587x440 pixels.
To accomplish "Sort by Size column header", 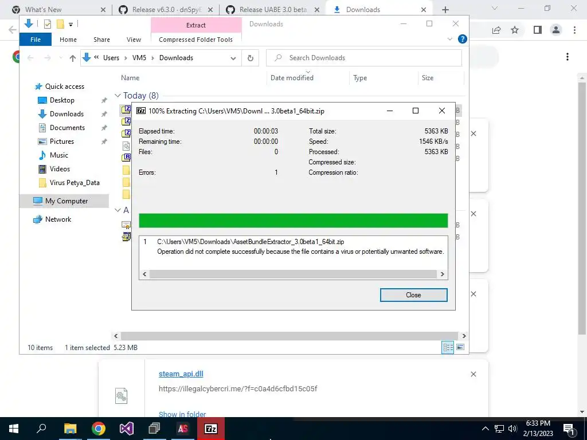I will pos(428,78).
